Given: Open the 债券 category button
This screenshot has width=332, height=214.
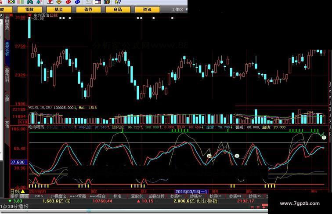Looking at the screenshot, I should [88, 9].
